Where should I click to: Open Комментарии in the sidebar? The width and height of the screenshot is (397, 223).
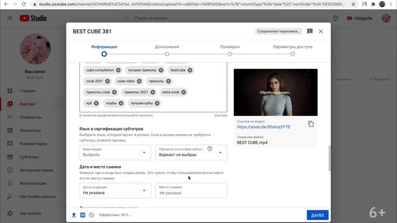pos(33,144)
